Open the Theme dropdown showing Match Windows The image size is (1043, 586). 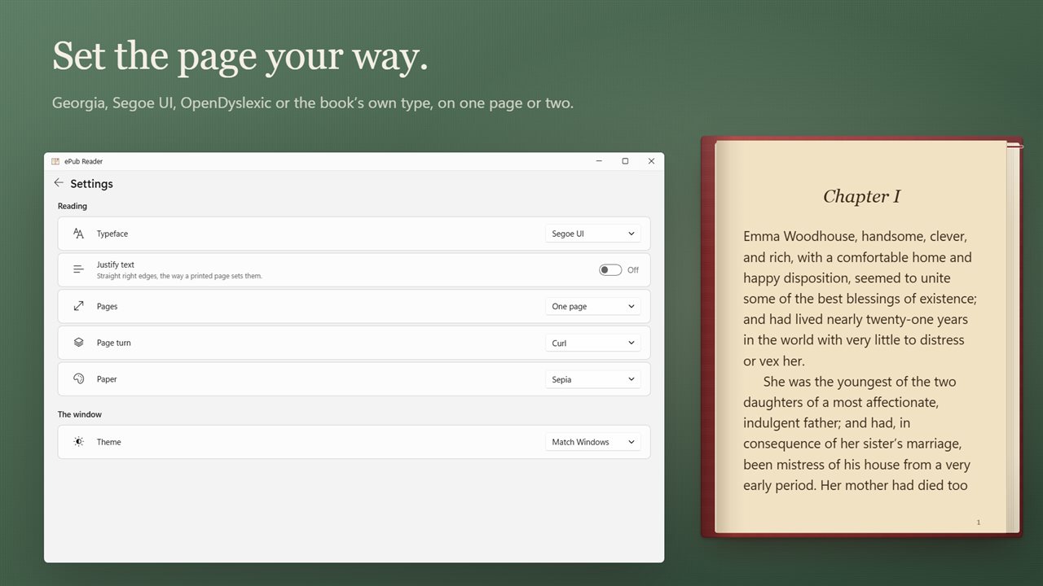[592, 442]
